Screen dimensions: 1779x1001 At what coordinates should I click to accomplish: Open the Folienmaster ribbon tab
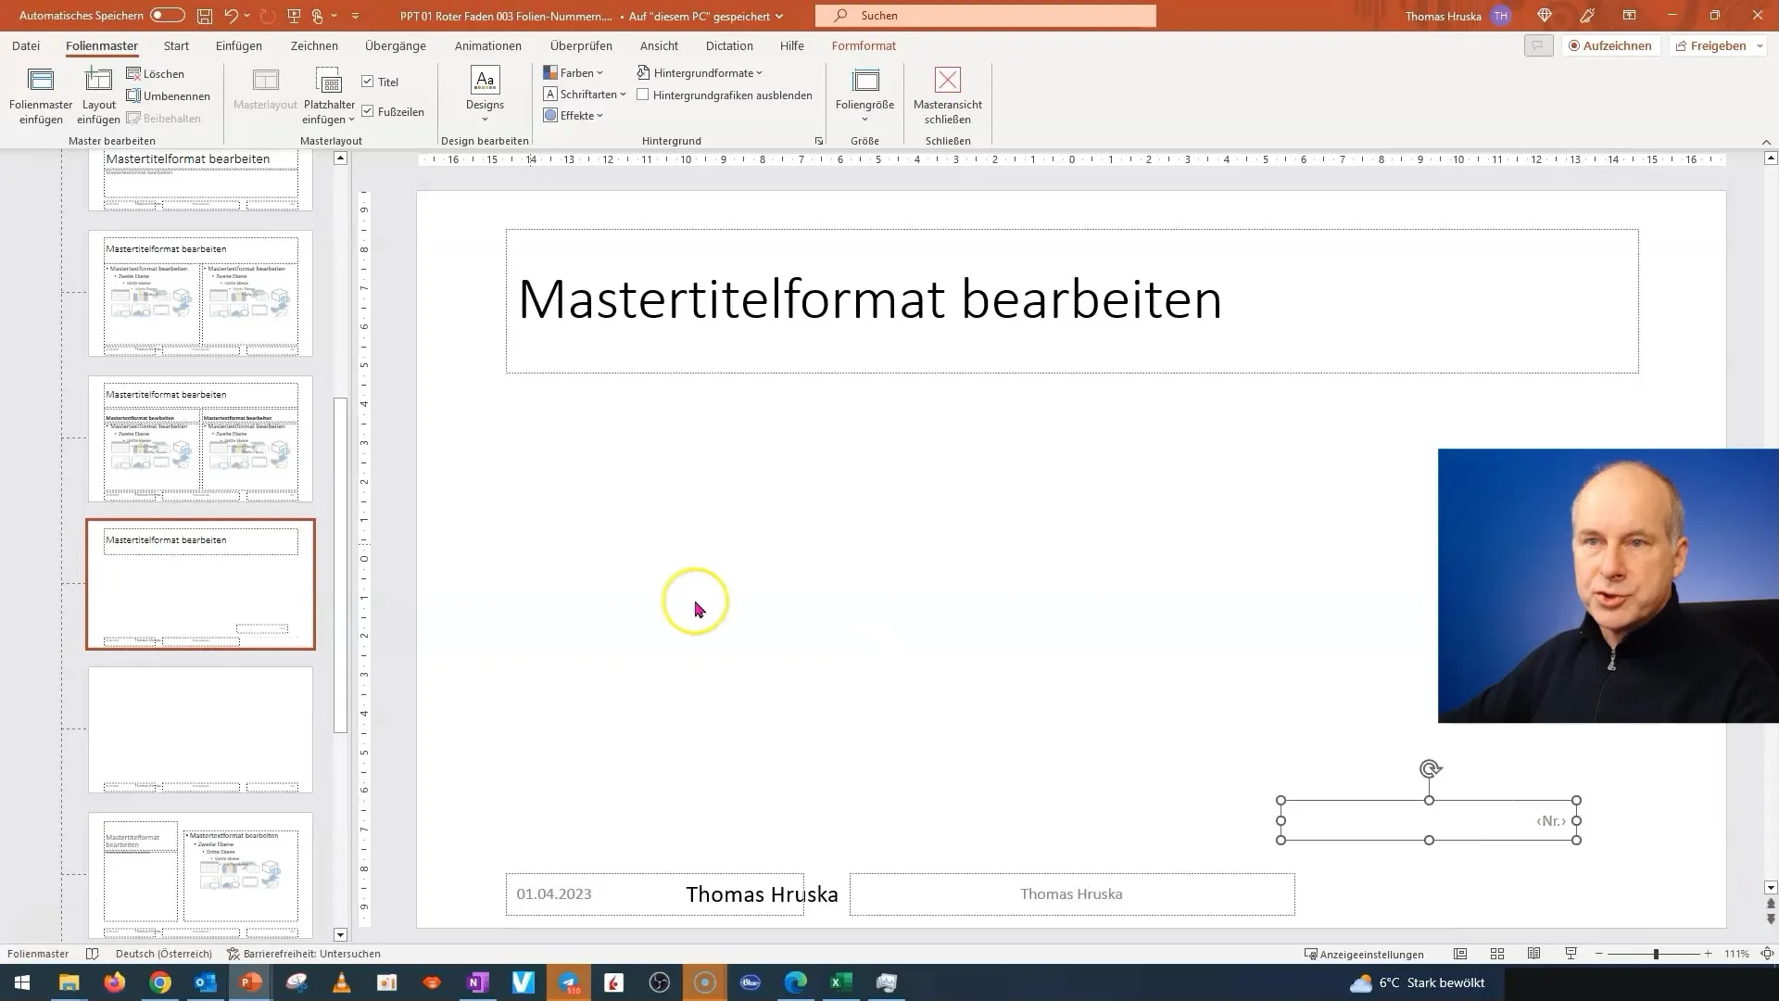click(103, 45)
